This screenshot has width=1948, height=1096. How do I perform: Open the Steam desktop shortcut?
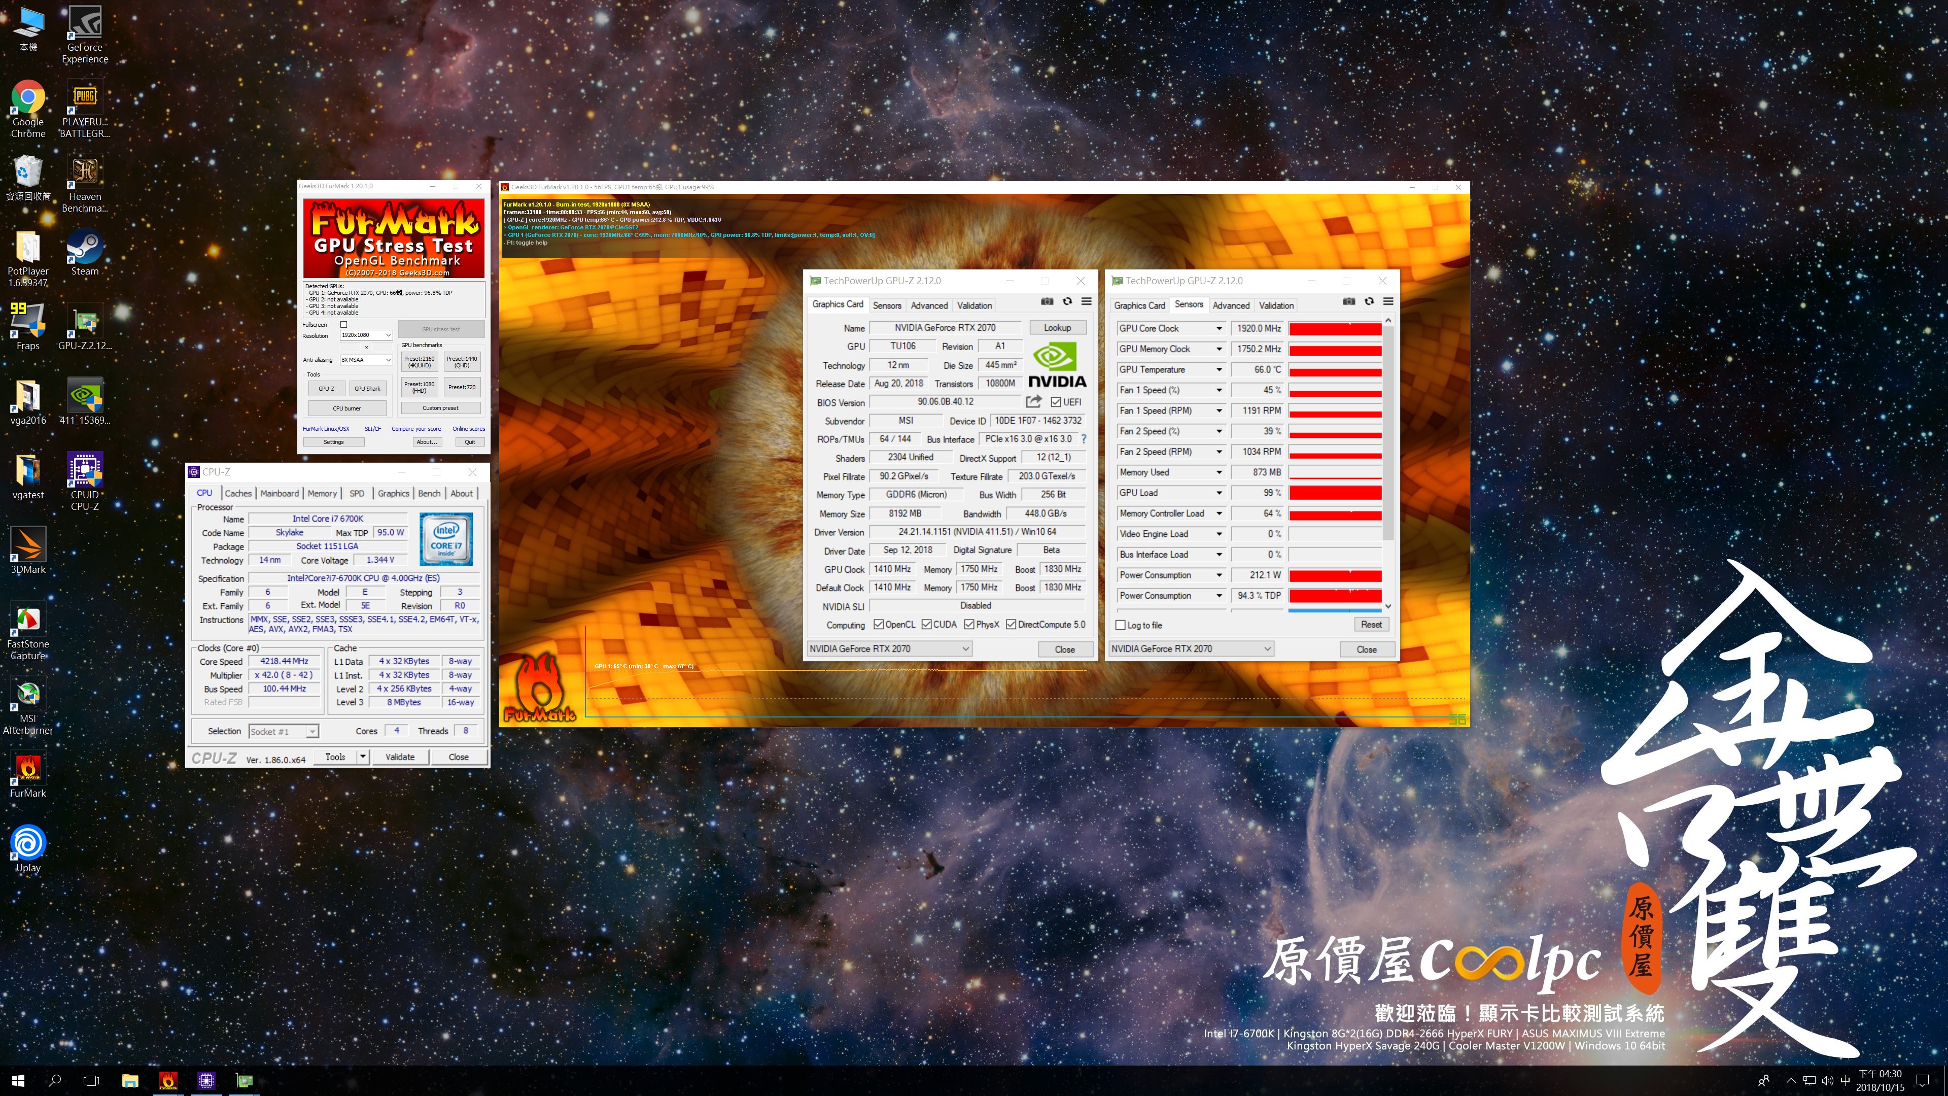85,253
